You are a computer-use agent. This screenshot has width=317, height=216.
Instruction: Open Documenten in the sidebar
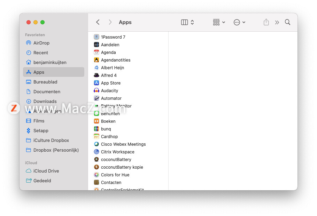coord(54,91)
